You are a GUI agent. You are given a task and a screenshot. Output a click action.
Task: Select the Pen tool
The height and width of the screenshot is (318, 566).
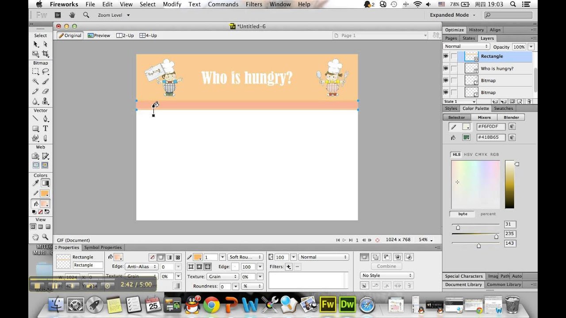(x=45, y=118)
